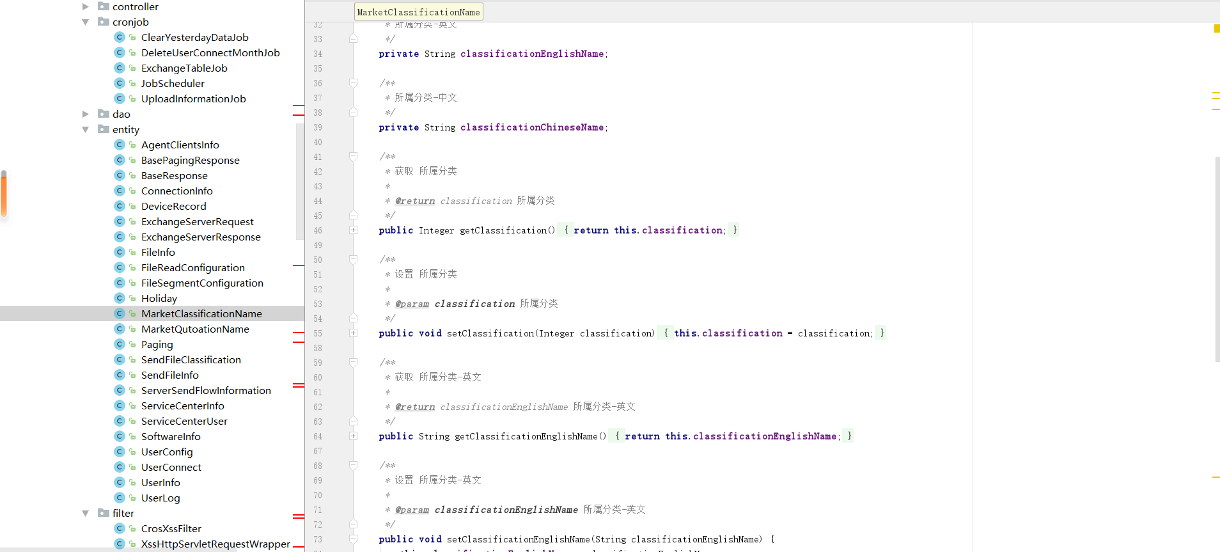Open FileReadConfiguration in project tree
The height and width of the screenshot is (552, 1220).
pyautogui.click(x=193, y=267)
